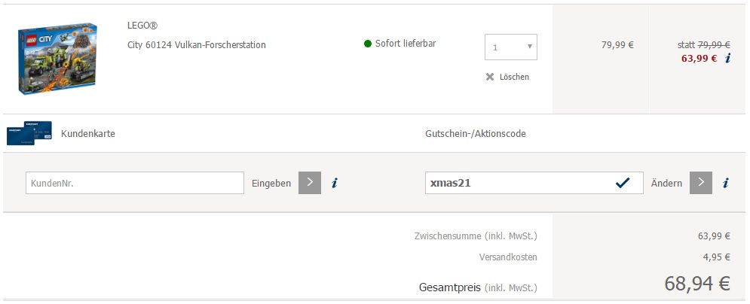Click the info icon beside the 63,99 € price
This screenshot has width=750, height=304.
[727, 59]
